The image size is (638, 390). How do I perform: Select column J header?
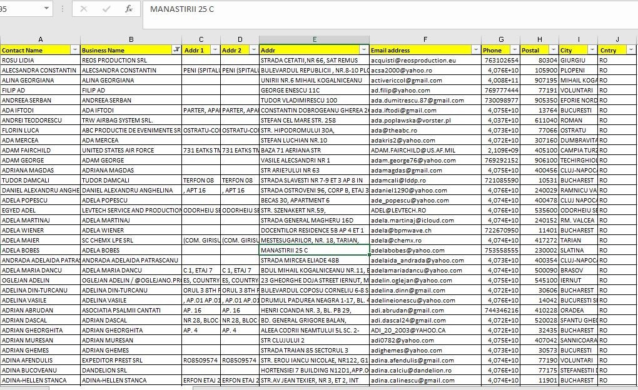point(617,39)
